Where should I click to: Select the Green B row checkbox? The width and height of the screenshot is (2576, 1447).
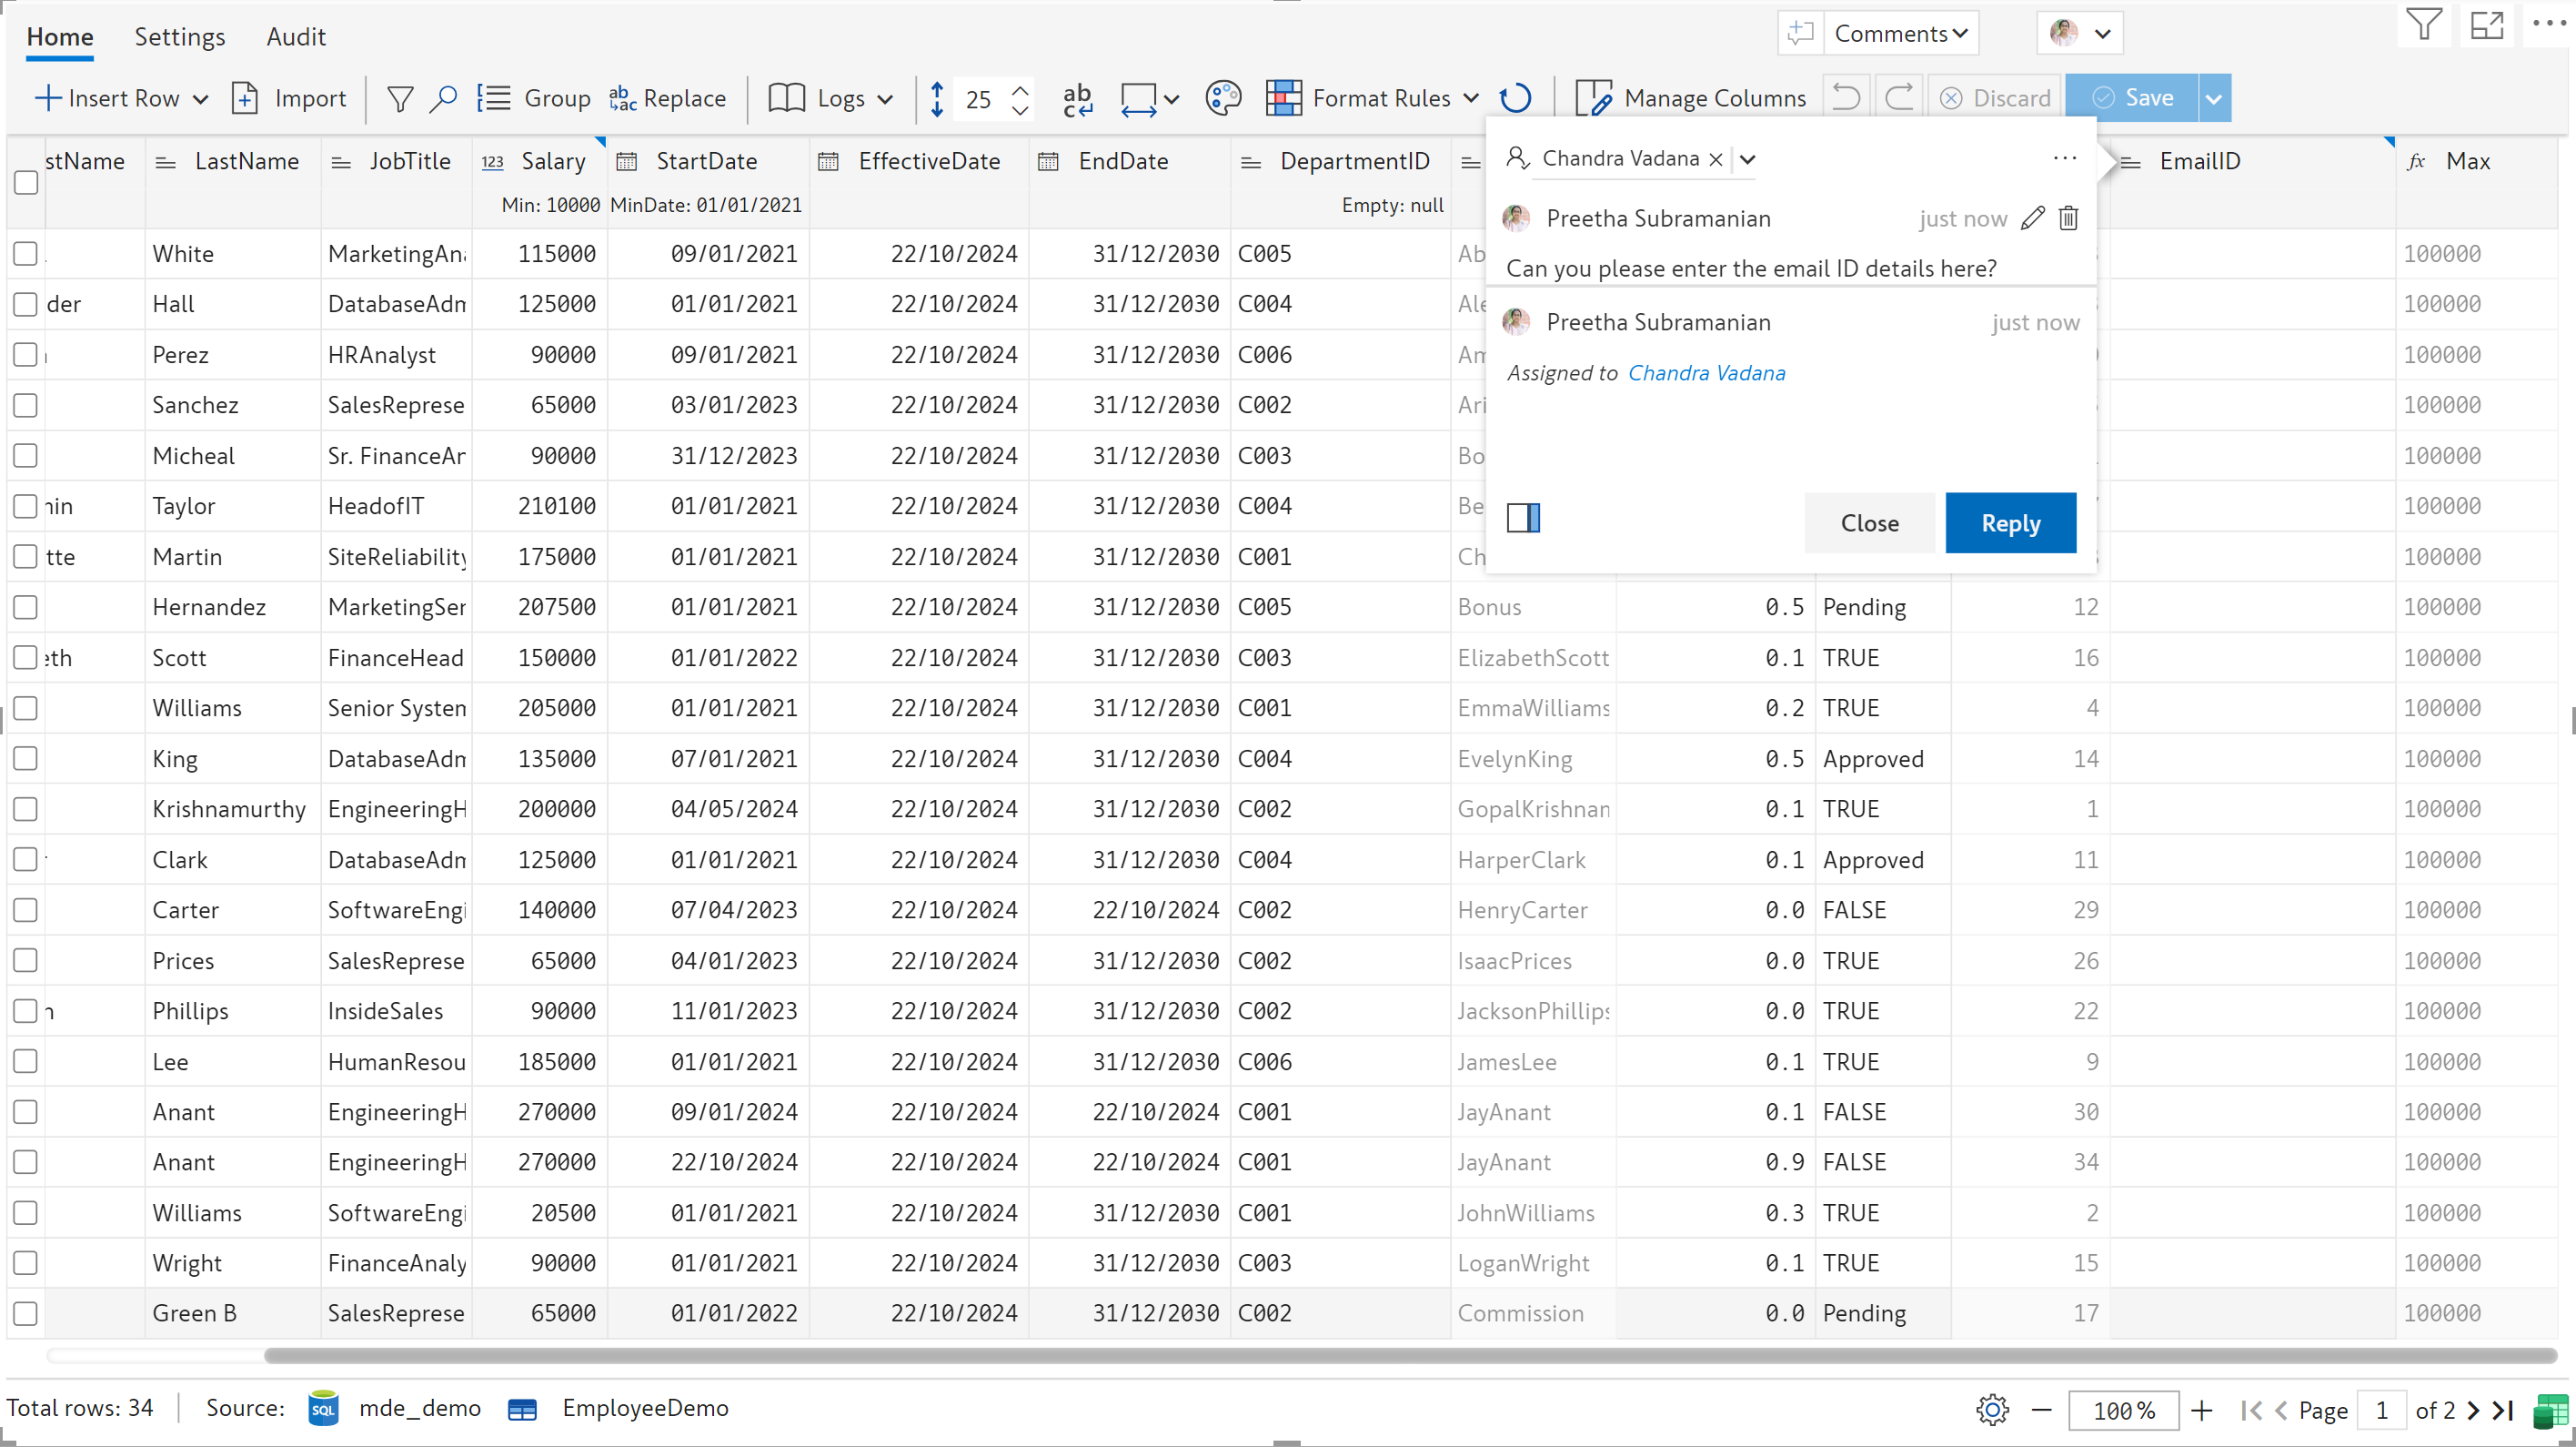point(26,1314)
